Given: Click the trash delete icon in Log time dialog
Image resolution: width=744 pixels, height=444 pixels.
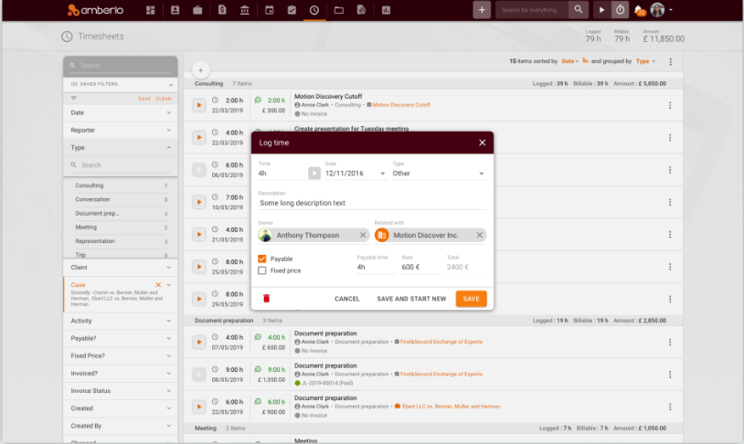Looking at the screenshot, I should click(x=266, y=299).
